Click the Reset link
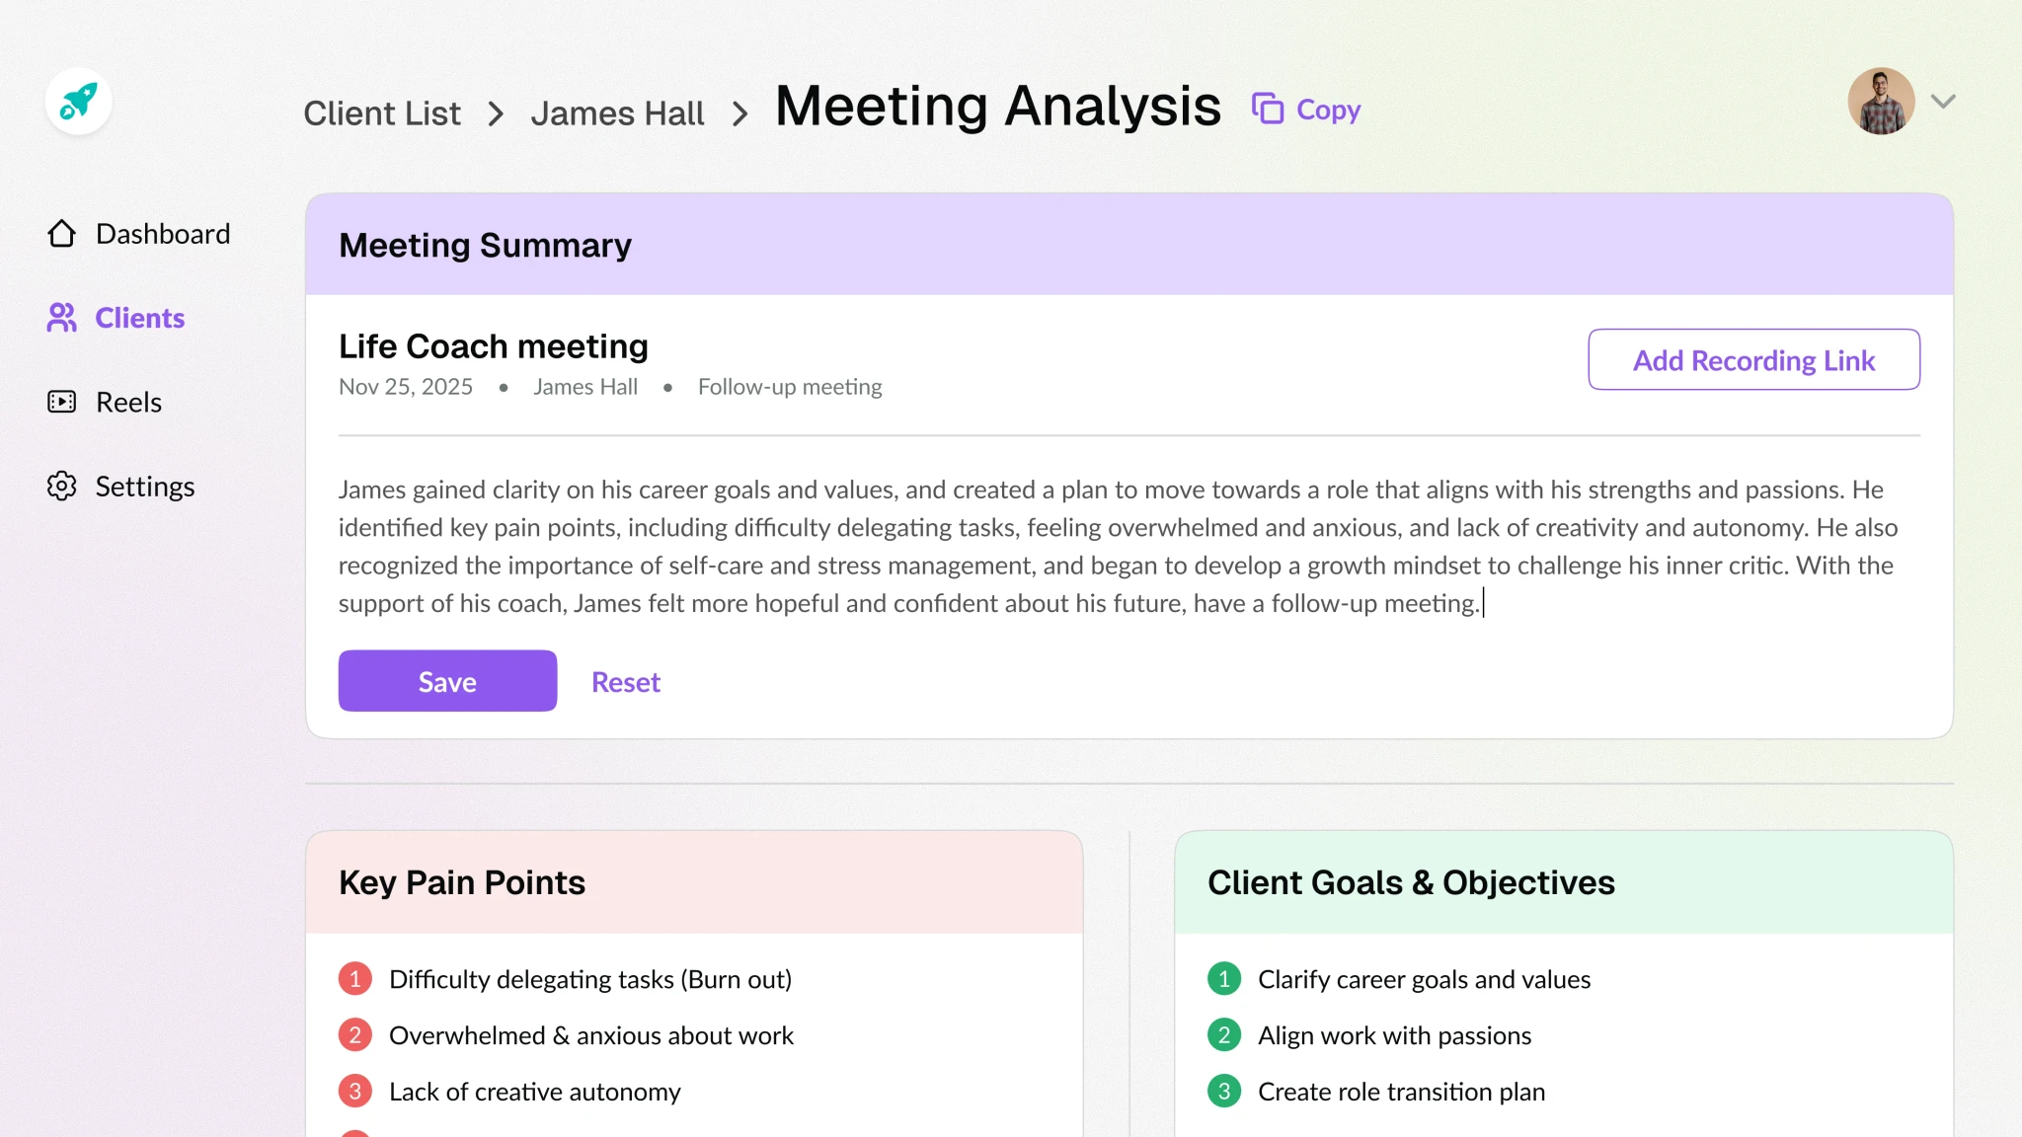Viewport: 2022px width, 1137px height. [x=625, y=682]
